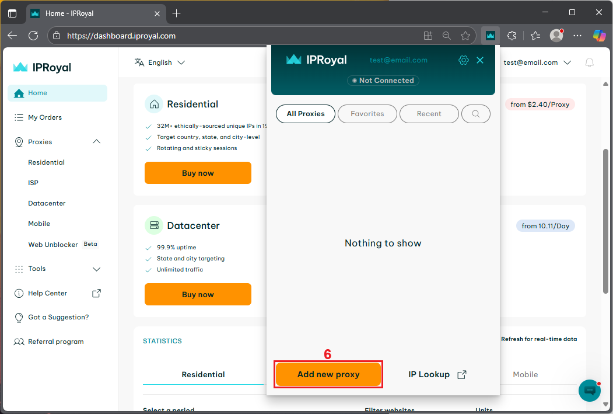Click the notification bell icon
This screenshot has width=613, height=414.
pos(589,62)
